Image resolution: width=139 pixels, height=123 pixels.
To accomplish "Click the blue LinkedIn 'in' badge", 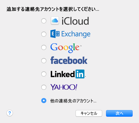I will pos(80,74).
